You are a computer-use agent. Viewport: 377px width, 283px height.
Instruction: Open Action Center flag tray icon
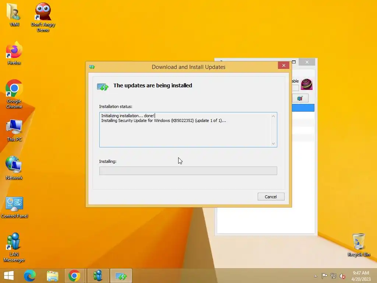324,276
